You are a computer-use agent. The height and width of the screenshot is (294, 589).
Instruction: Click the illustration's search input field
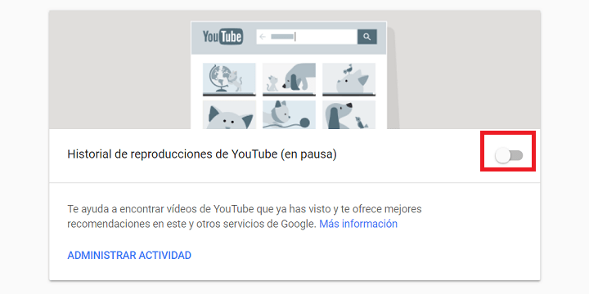click(x=307, y=37)
